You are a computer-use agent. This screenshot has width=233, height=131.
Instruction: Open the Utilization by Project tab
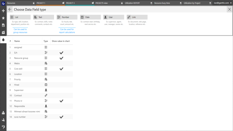pyautogui.click(x=197, y=3)
